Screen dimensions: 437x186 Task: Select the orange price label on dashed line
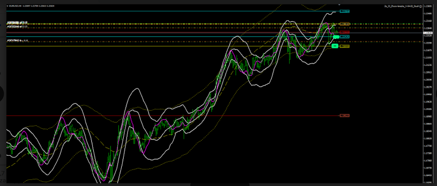click(344, 24)
